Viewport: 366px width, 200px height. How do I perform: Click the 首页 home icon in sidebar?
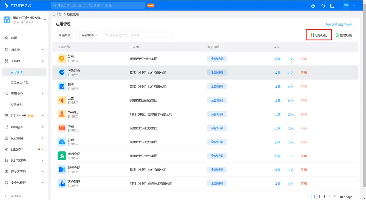click(7, 38)
